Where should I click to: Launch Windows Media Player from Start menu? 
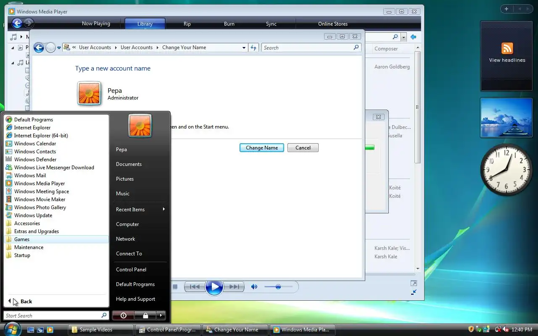tap(56, 184)
